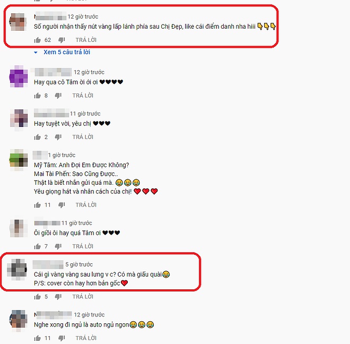Like the 'Cái gì vàng vàng' comment
This screenshot has height=344, width=350.
(x=37, y=297)
